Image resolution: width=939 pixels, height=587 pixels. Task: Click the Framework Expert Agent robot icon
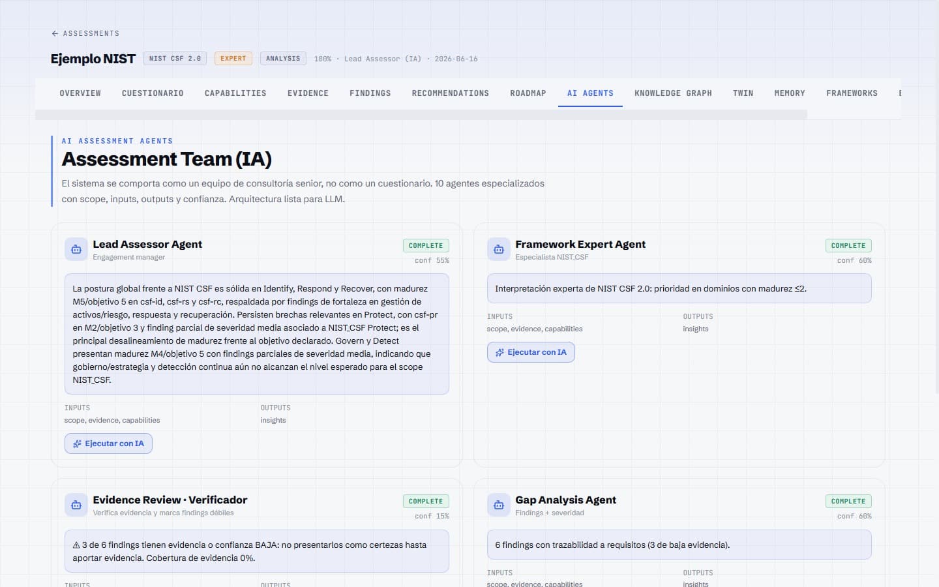499,249
